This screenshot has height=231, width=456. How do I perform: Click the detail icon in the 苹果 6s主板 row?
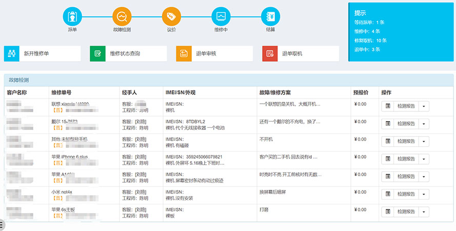click(x=388, y=212)
